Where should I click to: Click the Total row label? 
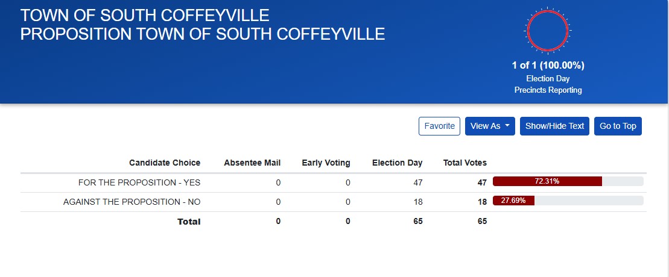click(x=189, y=222)
